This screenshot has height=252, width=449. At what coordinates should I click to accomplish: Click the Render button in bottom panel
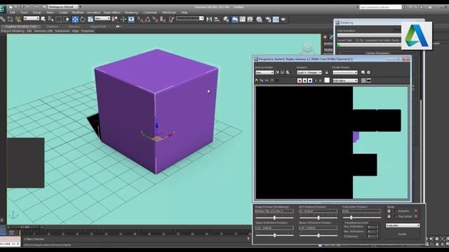(x=403, y=234)
